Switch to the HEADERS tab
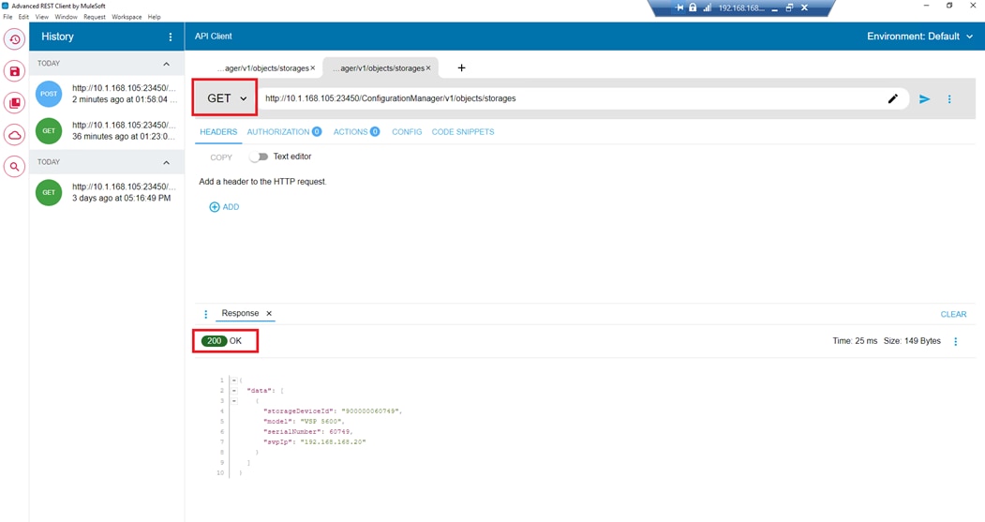Image resolution: width=985 pixels, height=522 pixels. (x=218, y=132)
